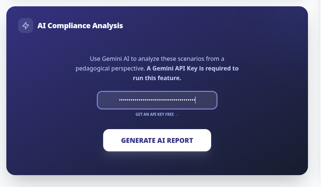
Task: Click the bold 'run this feature.' text
Action: (157, 78)
